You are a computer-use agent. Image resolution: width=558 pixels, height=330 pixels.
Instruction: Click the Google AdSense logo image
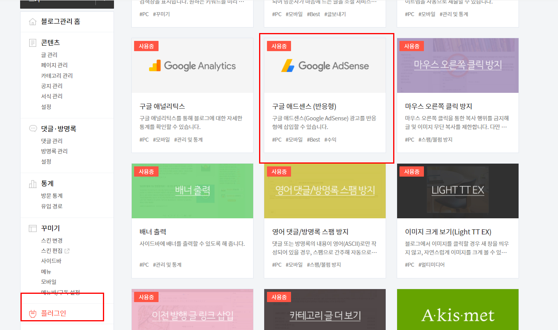click(325, 66)
